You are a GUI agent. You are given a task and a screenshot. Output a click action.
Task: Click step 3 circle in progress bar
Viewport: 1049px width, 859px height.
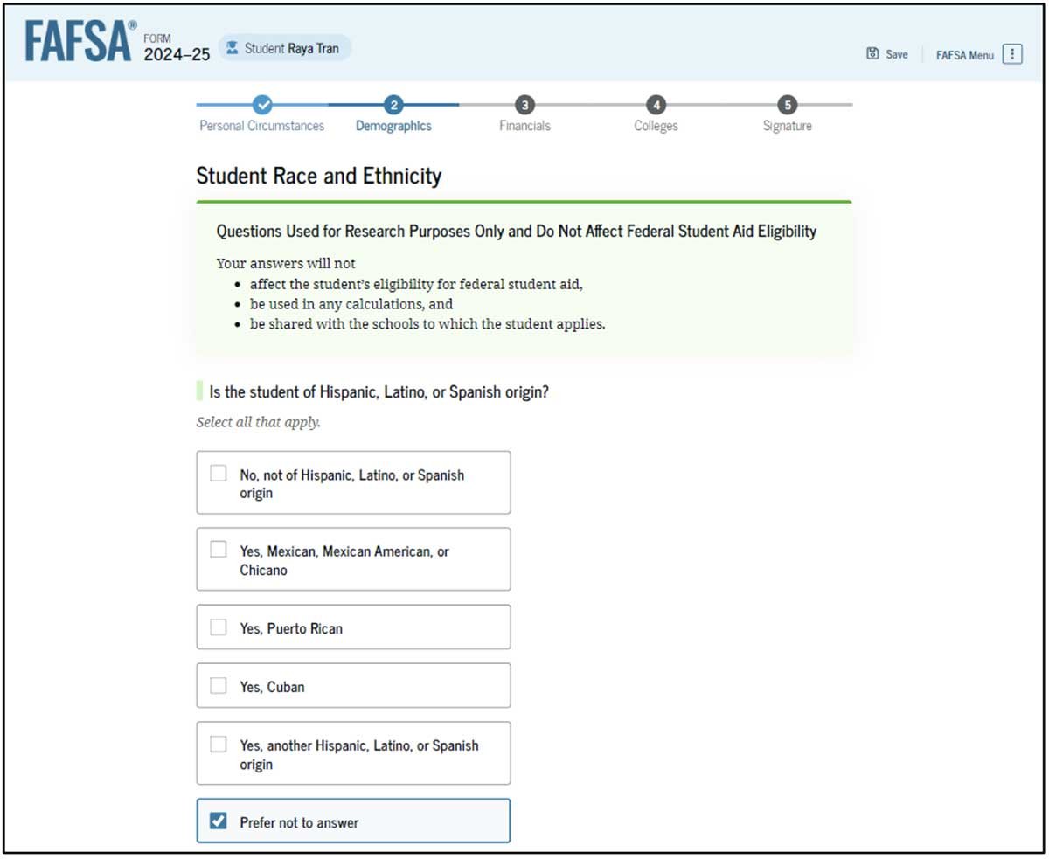(x=524, y=105)
